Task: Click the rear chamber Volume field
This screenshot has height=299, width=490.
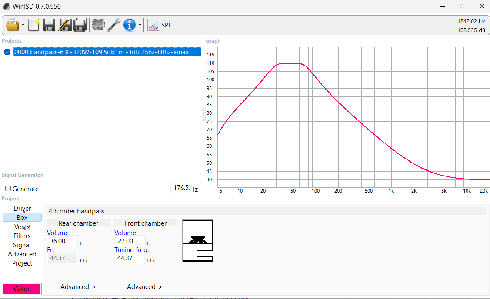Action: [62, 241]
